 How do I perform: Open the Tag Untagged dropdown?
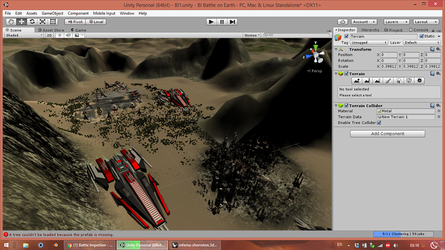369,42
